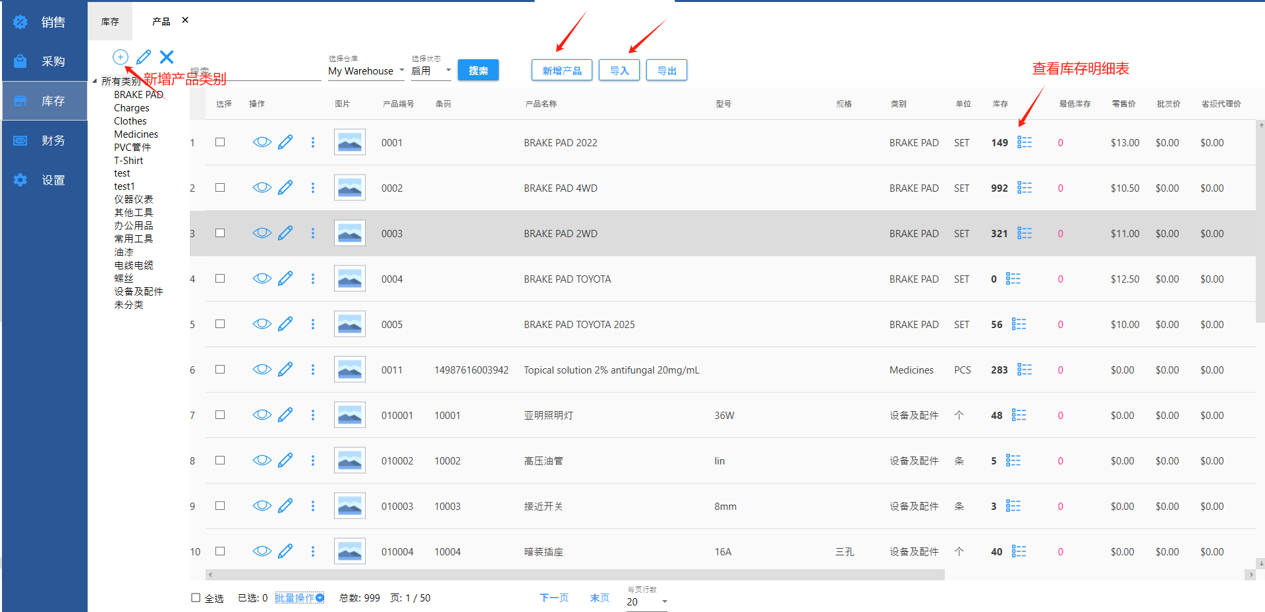Switch to the 库存 tab
This screenshot has height=612, width=1265.
(x=110, y=22)
